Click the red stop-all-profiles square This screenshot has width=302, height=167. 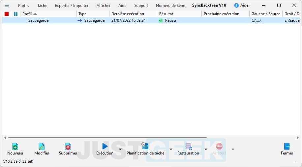[7, 14]
